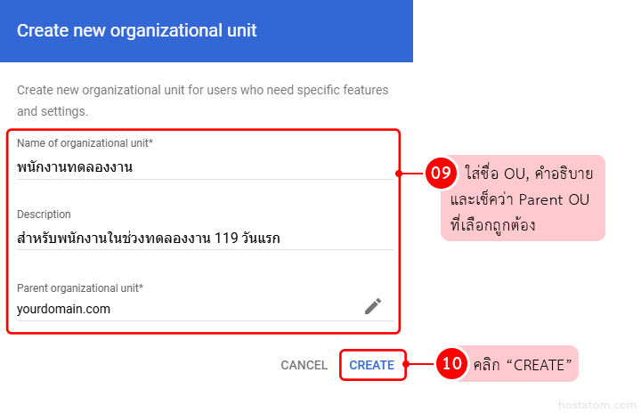Click the red step 10 badge
The image size is (641, 413).
452,364
